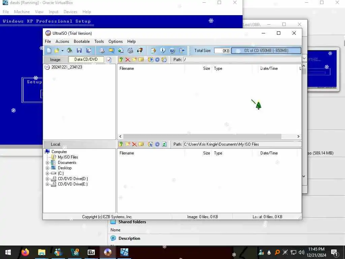Click the Open file folder icon

pyautogui.click(x=57, y=51)
